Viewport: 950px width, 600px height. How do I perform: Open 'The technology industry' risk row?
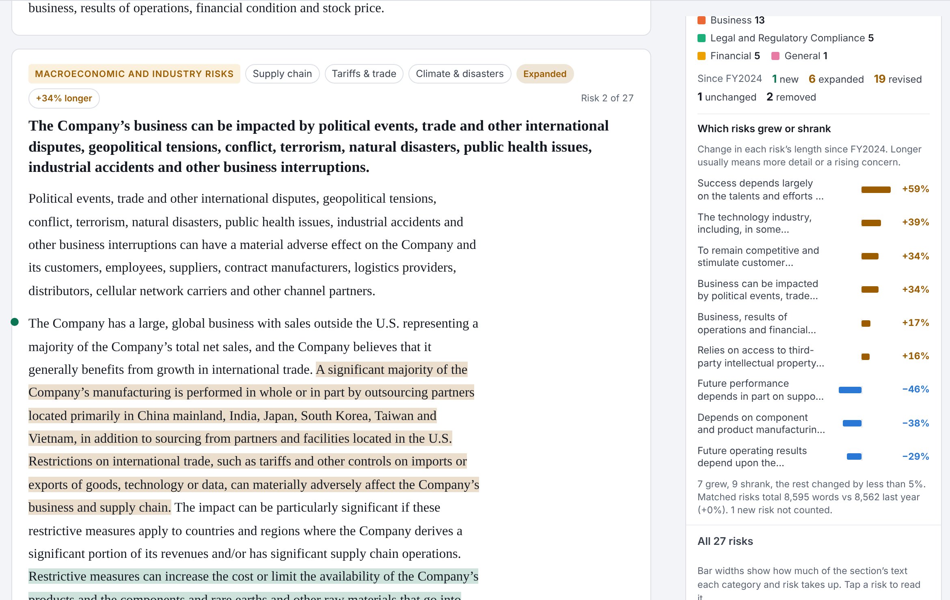pos(813,223)
